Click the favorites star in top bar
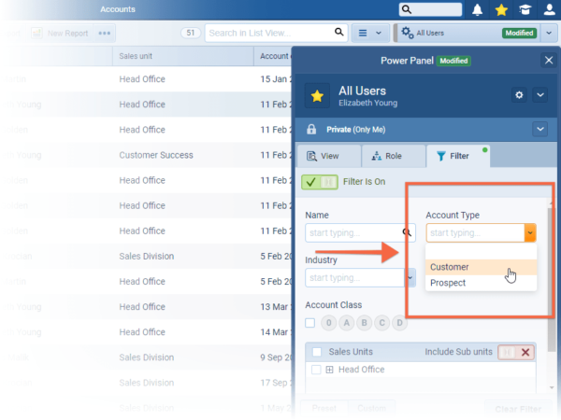The width and height of the screenshot is (561, 420). [x=502, y=10]
